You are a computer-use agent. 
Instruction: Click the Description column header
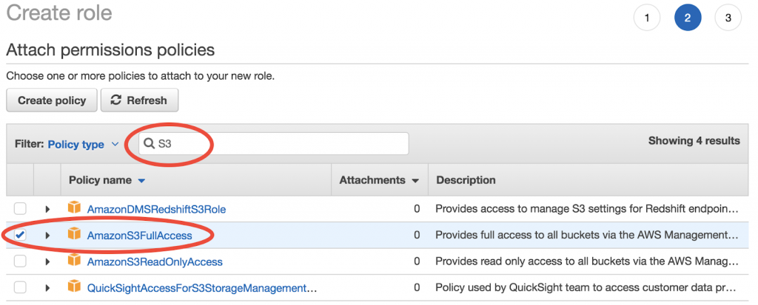tap(466, 180)
